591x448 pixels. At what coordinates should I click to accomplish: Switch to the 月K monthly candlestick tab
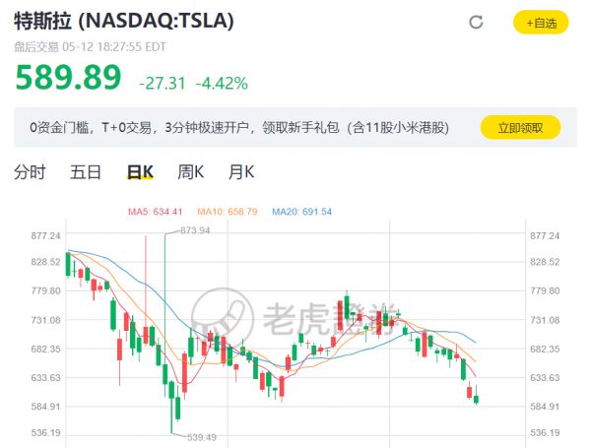[241, 172]
